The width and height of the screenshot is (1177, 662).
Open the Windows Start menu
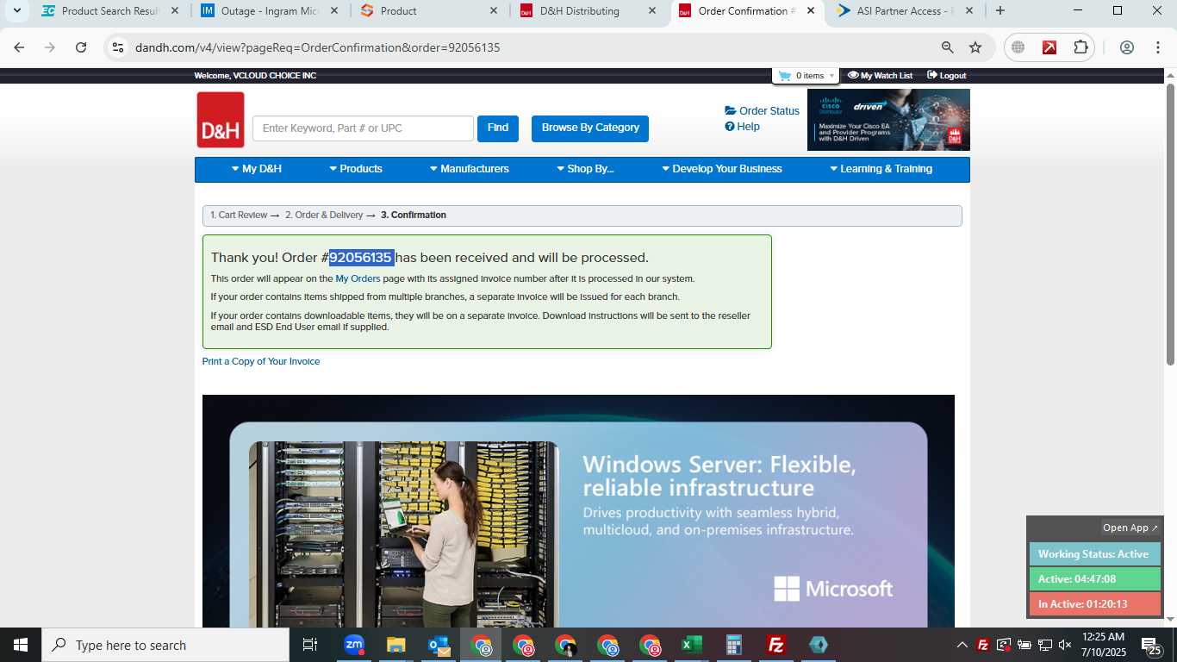point(21,645)
